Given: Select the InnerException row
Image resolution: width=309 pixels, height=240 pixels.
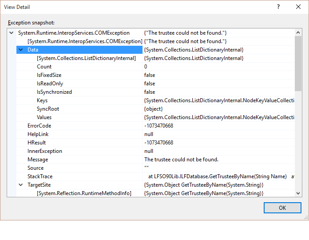Looking at the screenshot, I should click(44, 151).
